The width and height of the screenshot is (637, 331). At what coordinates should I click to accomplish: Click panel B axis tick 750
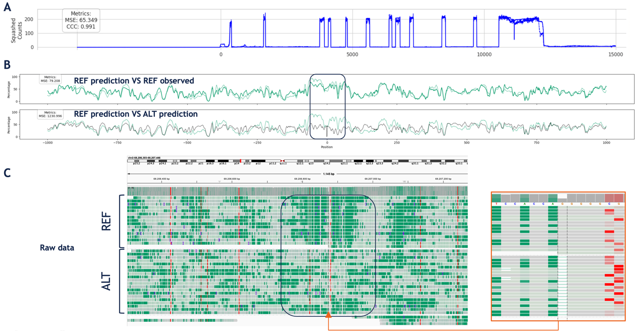point(536,143)
